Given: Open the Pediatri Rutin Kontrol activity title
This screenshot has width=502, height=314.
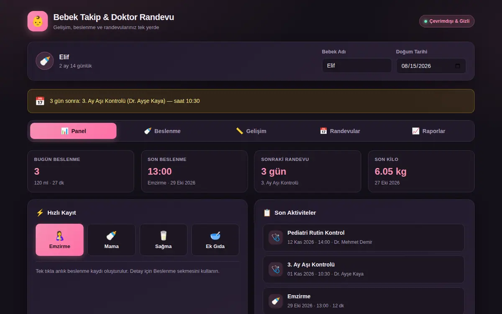Looking at the screenshot, I should coord(316,233).
